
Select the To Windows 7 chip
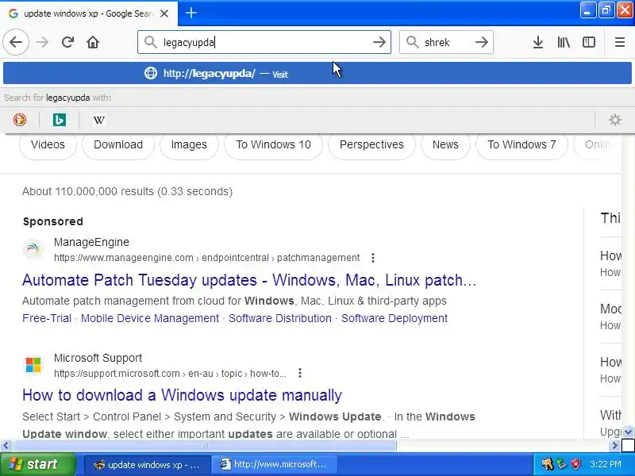point(521,144)
